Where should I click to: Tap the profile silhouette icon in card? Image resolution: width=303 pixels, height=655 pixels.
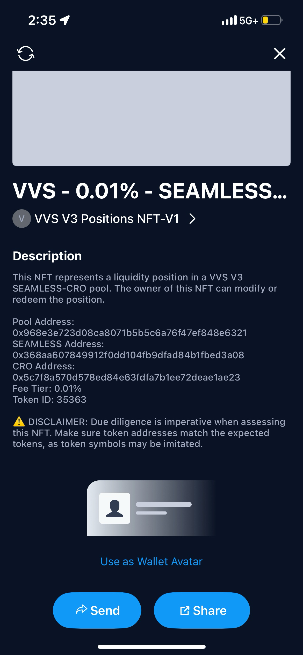pos(115,508)
